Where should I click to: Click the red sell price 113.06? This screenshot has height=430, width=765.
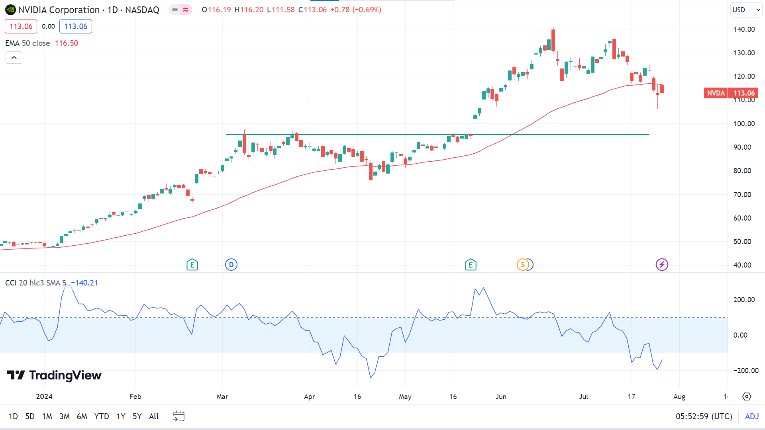(x=21, y=26)
